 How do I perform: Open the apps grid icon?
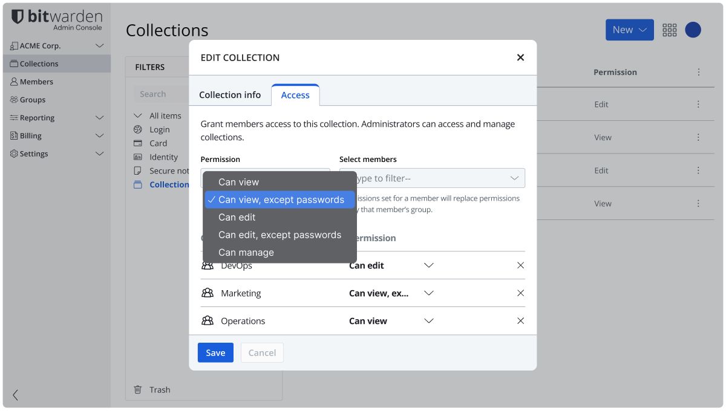[x=669, y=30]
